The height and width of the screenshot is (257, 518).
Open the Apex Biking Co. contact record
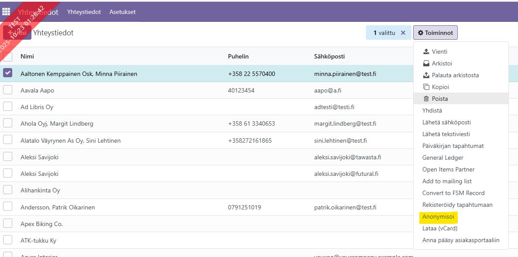click(x=41, y=224)
